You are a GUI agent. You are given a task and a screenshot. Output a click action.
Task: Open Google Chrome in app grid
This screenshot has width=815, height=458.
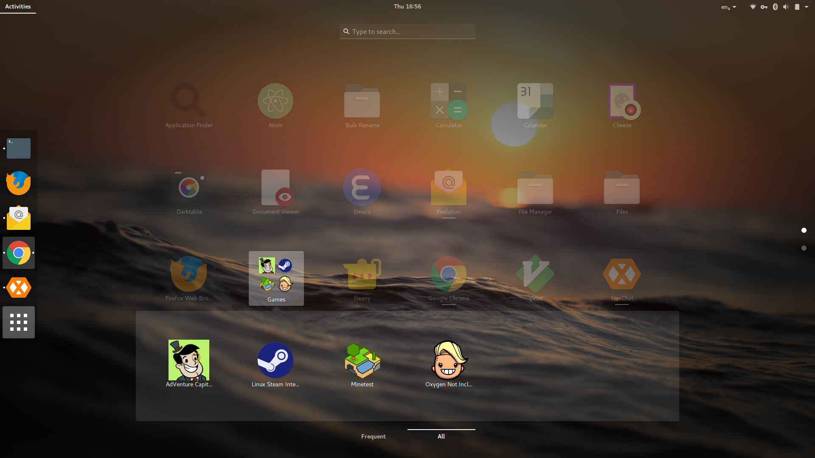coord(449,279)
